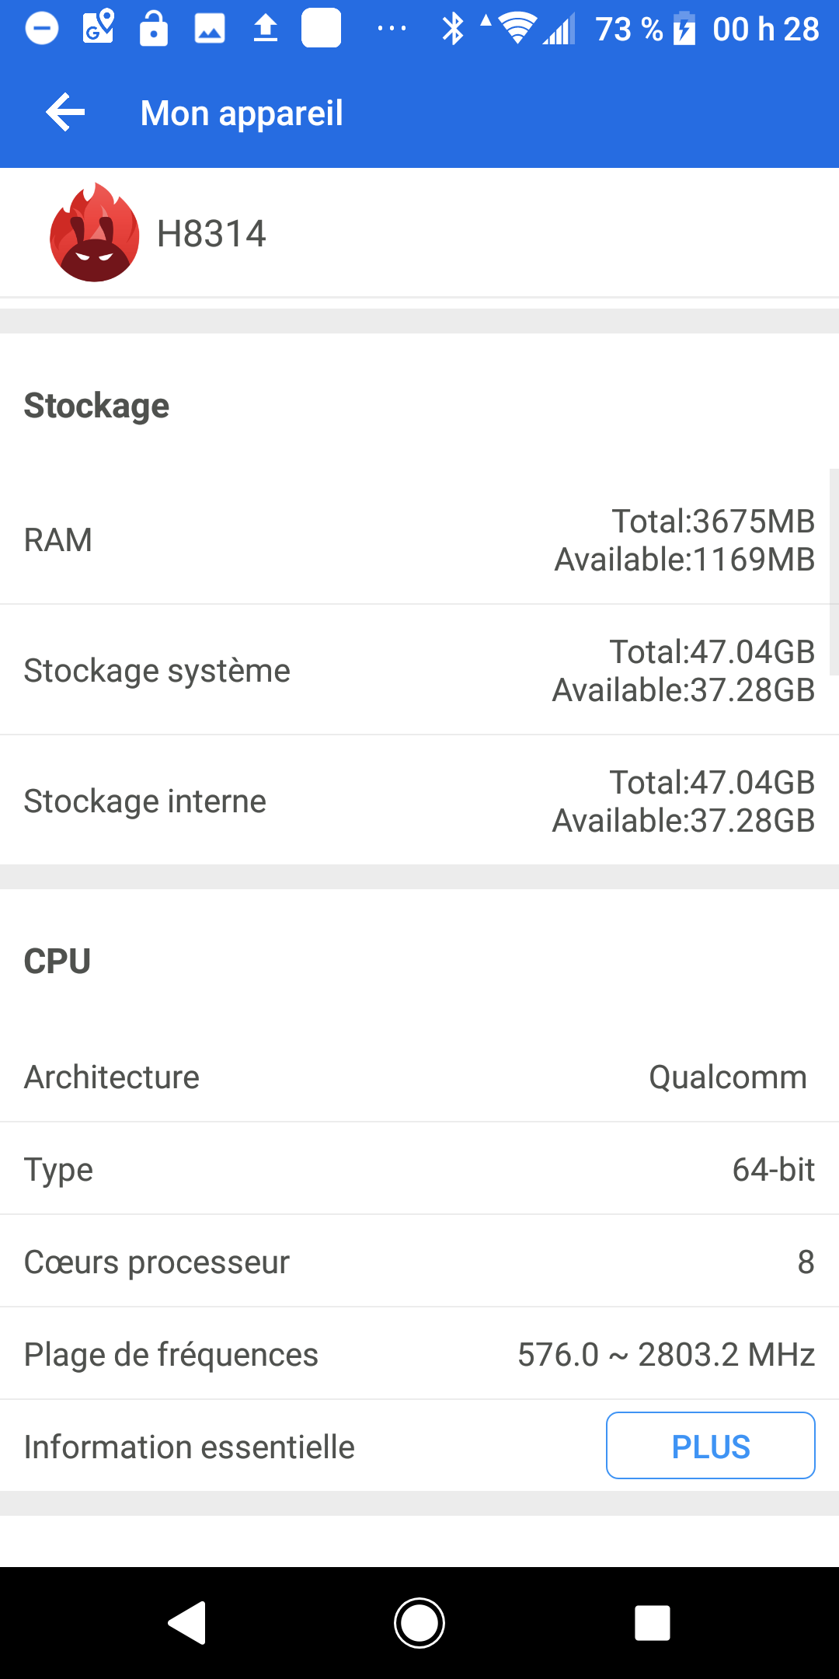839x1679 pixels.
Task: Select the Stockage système row
Action: click(x=419, y=670)
